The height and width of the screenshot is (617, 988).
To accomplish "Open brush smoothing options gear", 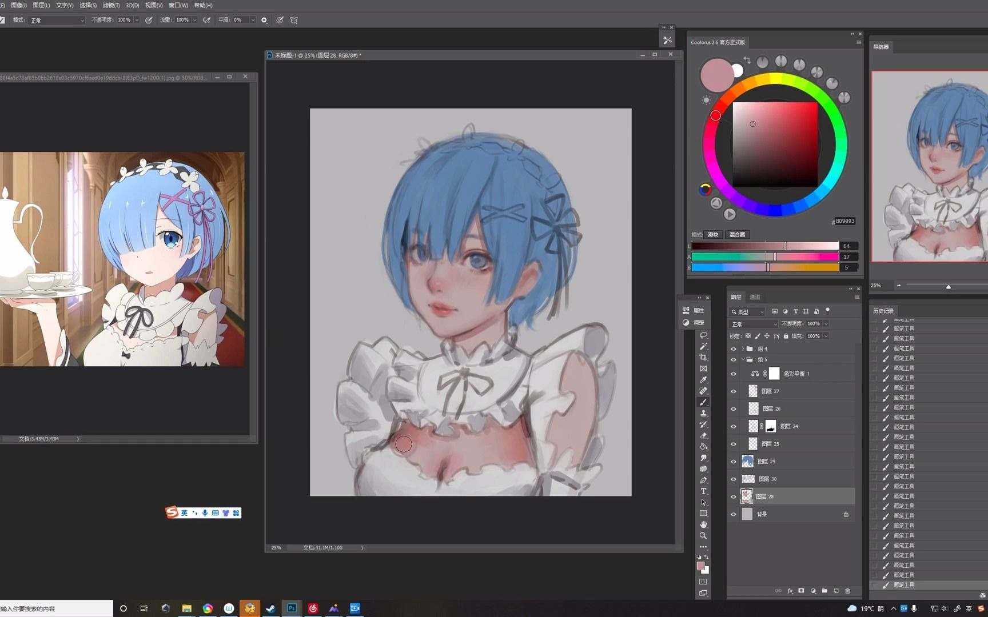I will tap(264, 20).
